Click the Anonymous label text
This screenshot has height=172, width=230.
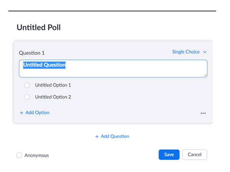(x=37, y=156)
